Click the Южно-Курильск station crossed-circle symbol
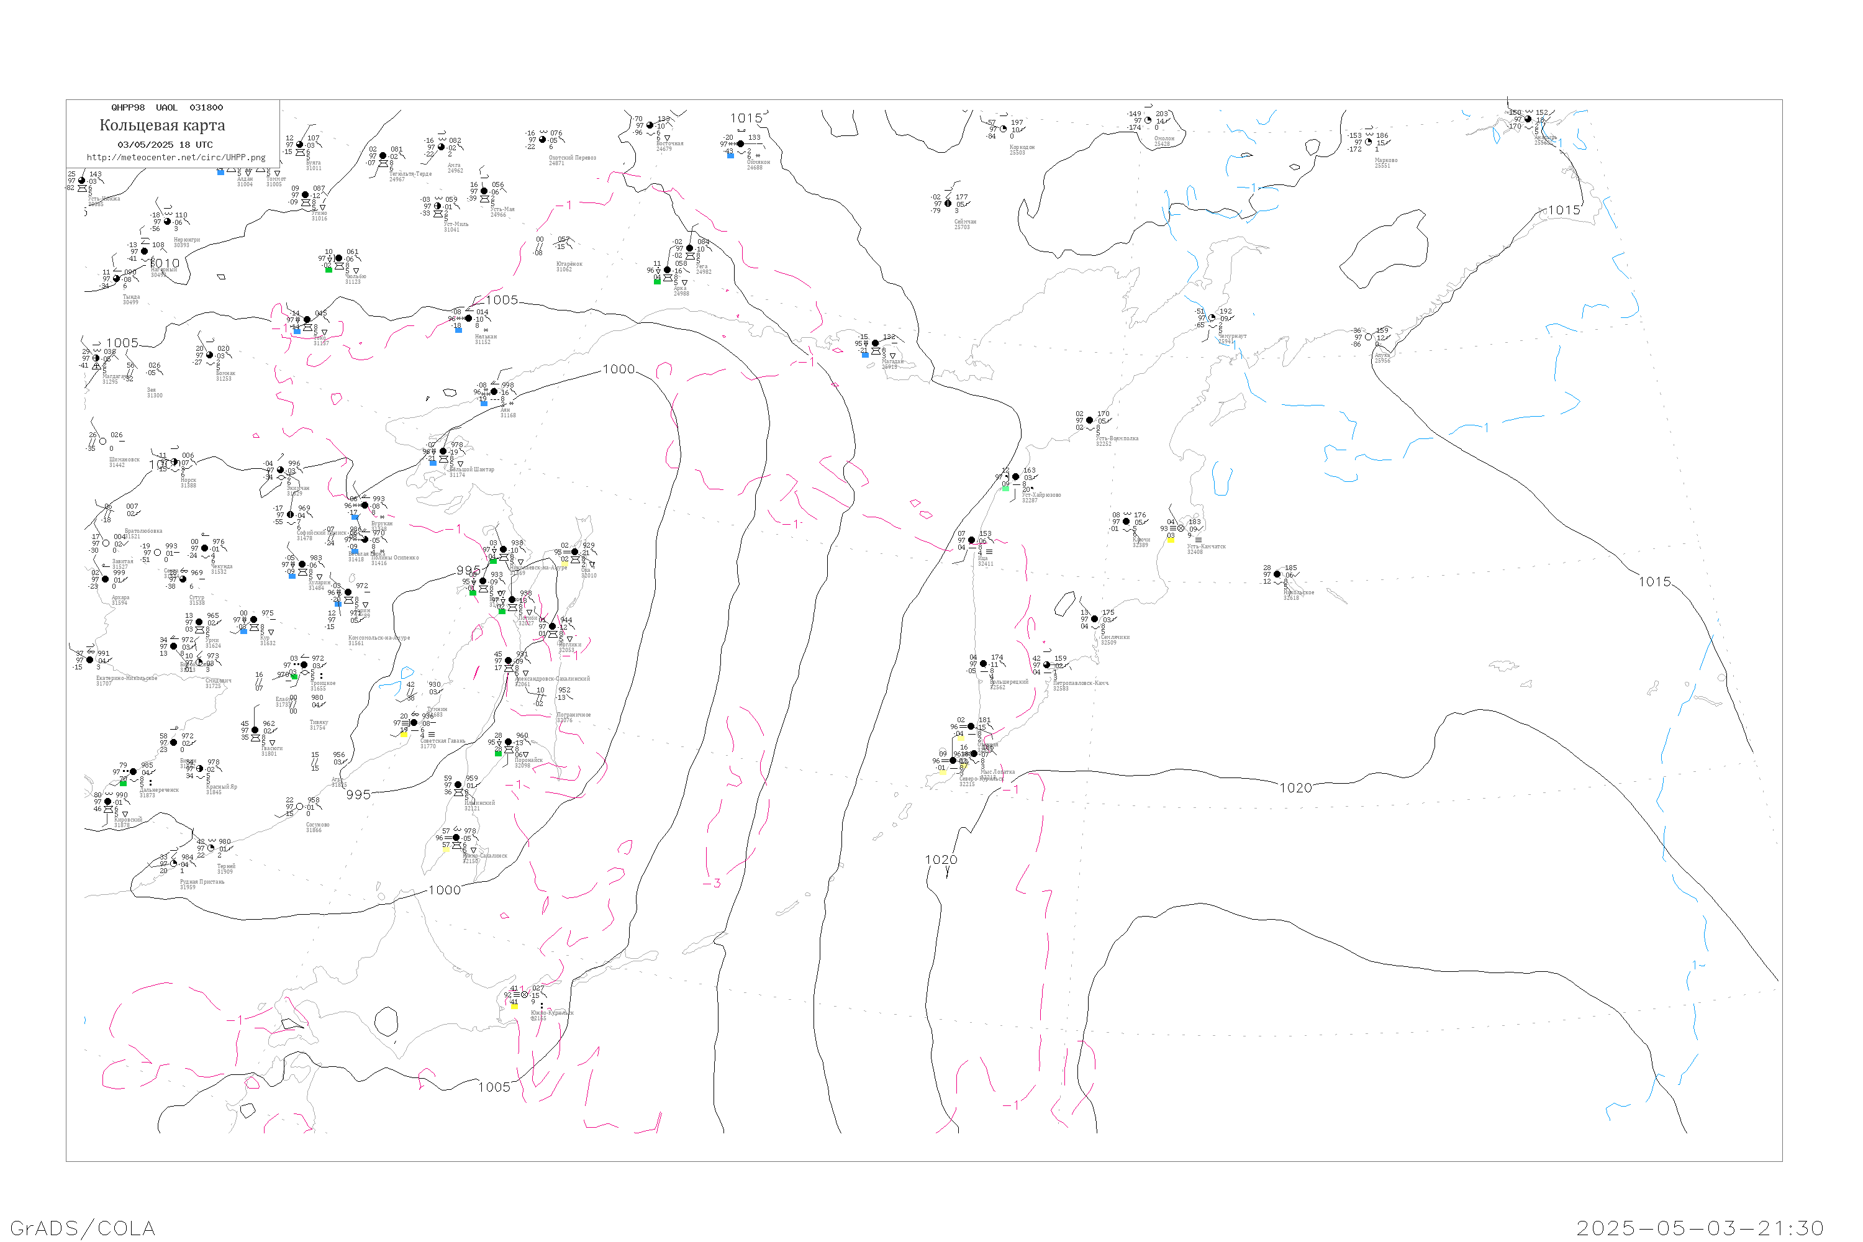The height and width of the screenshot is (1242, 1863). click(x=524, y=995)
